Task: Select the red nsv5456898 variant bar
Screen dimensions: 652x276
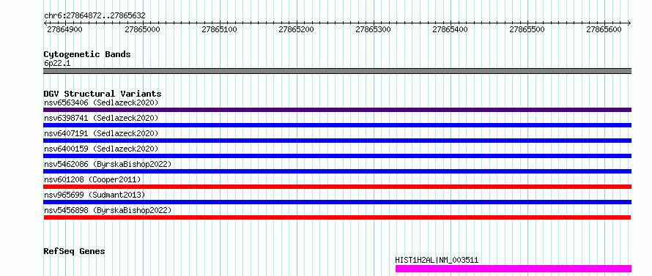Action: [x=337, y=217]
